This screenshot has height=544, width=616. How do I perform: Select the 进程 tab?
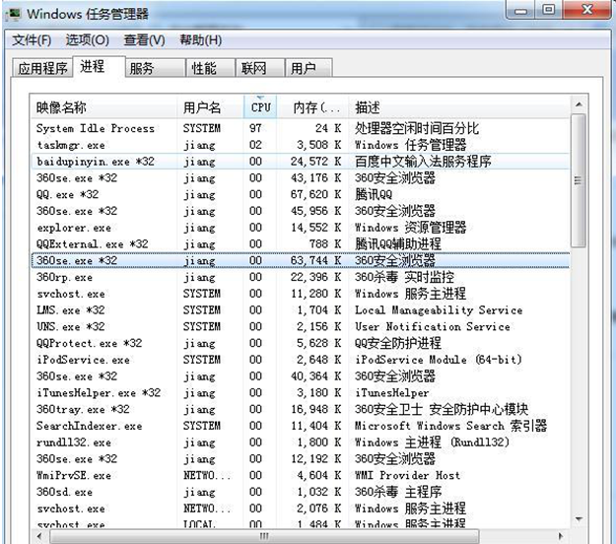click(99, 66)
